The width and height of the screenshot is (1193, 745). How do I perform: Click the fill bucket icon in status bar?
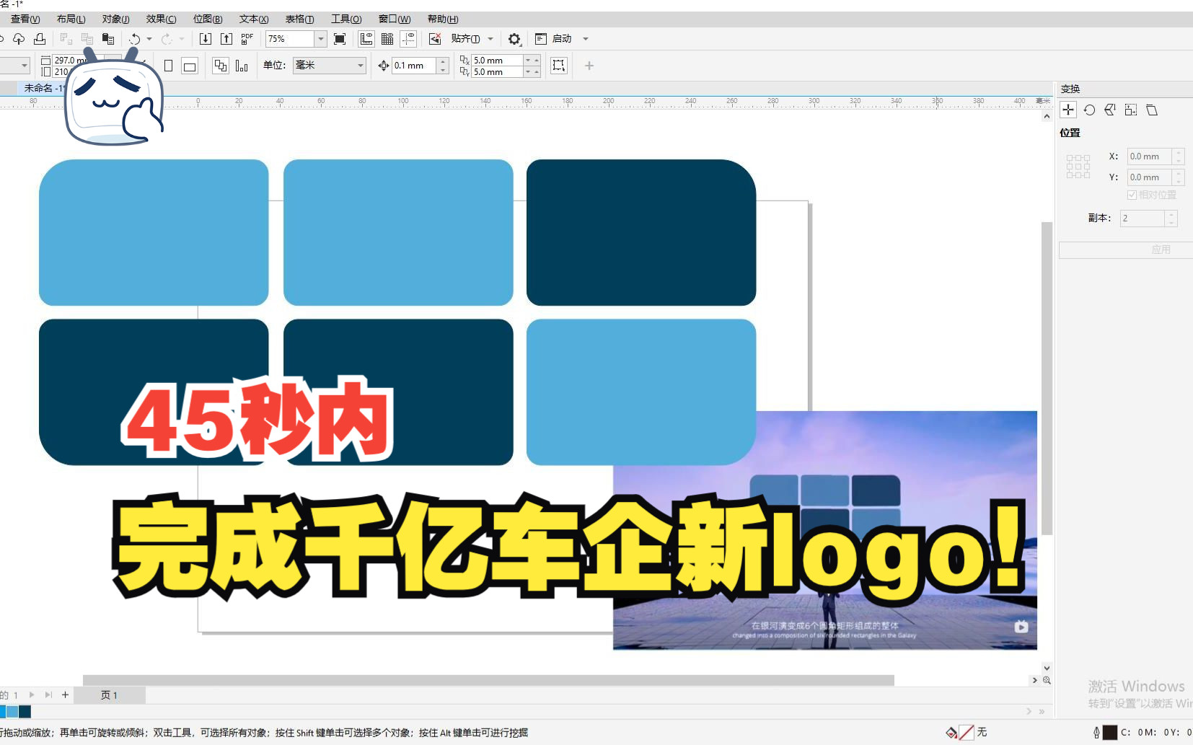pyautogui.click(x=951, y=733)
